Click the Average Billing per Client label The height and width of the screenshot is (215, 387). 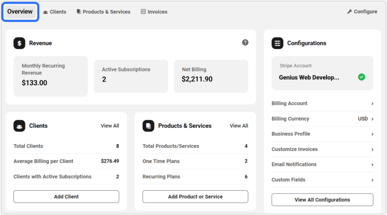[43, 161]
